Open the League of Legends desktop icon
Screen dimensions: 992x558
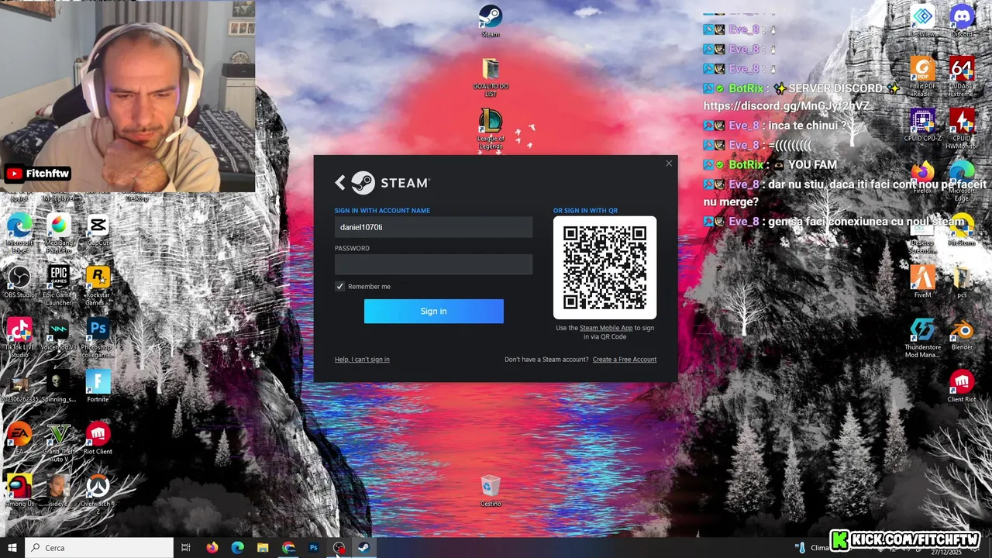[x=491, y=129]
